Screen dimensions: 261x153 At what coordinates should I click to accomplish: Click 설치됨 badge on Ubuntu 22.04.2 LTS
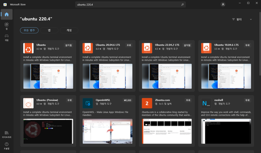pyautogui.click(x=187, y=45)
